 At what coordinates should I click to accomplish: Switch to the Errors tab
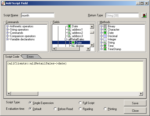coord(30,57)
